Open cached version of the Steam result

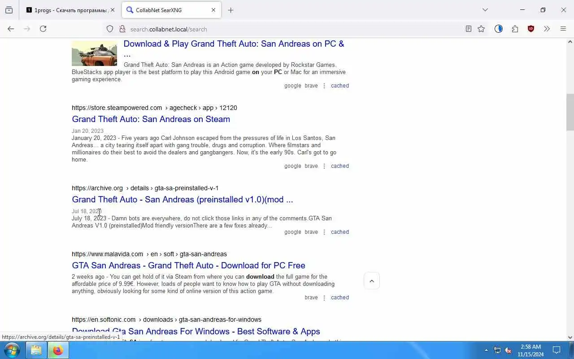click(x=339, y=166)
